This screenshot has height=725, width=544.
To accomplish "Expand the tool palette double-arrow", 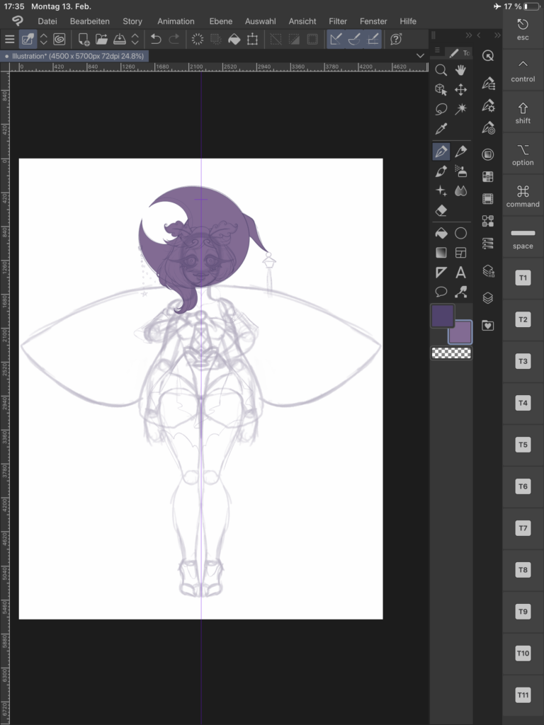I will pos(468,35).
